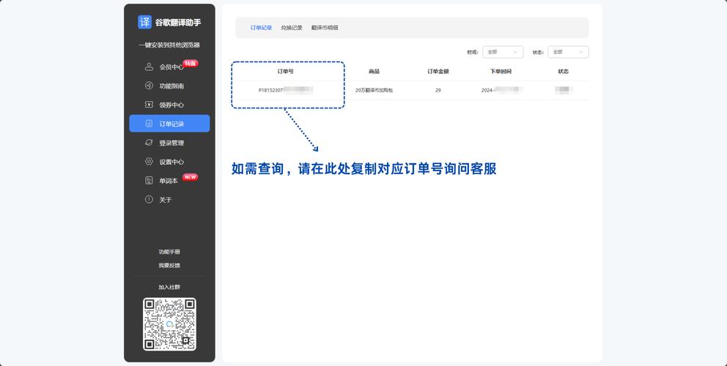The width and height of the screenshot is (727, 366).
Task: Click the 商品 column header
Action: click(374, 71)
